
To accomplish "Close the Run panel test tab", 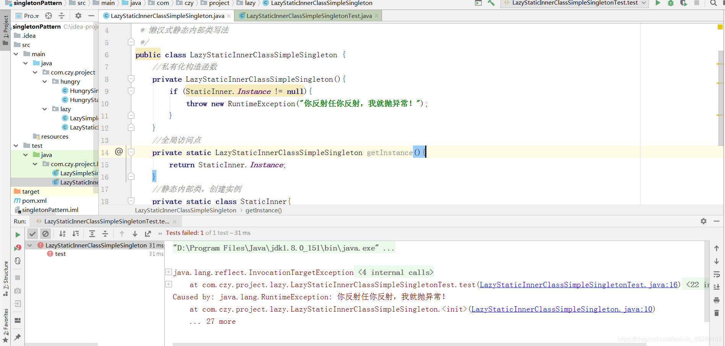I will [x=174, y=222].
